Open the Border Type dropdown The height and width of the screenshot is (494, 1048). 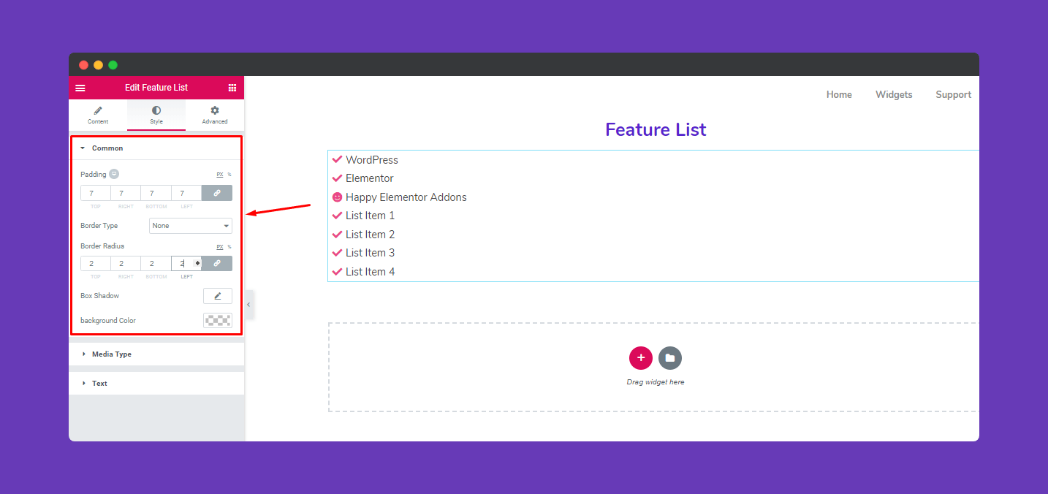click(191, 226)
